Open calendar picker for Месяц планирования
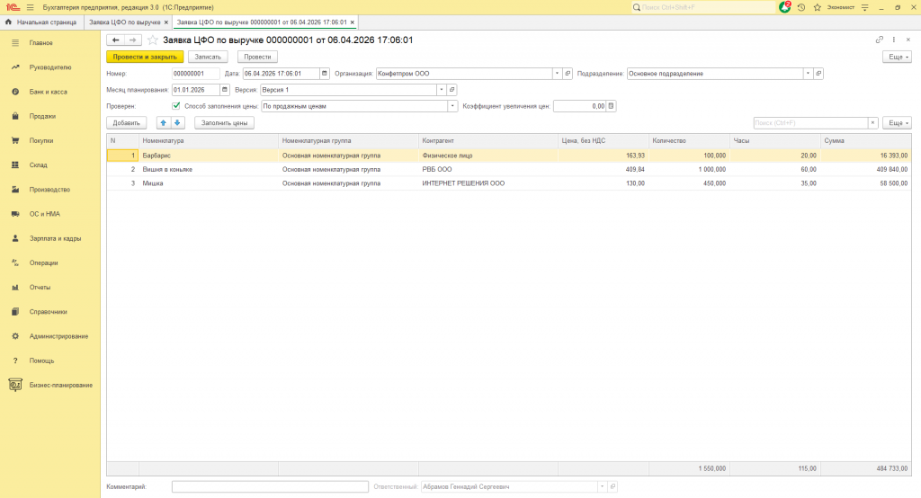 224,90
